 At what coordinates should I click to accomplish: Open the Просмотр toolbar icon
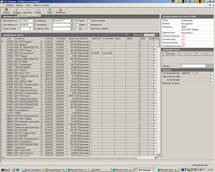28,11
